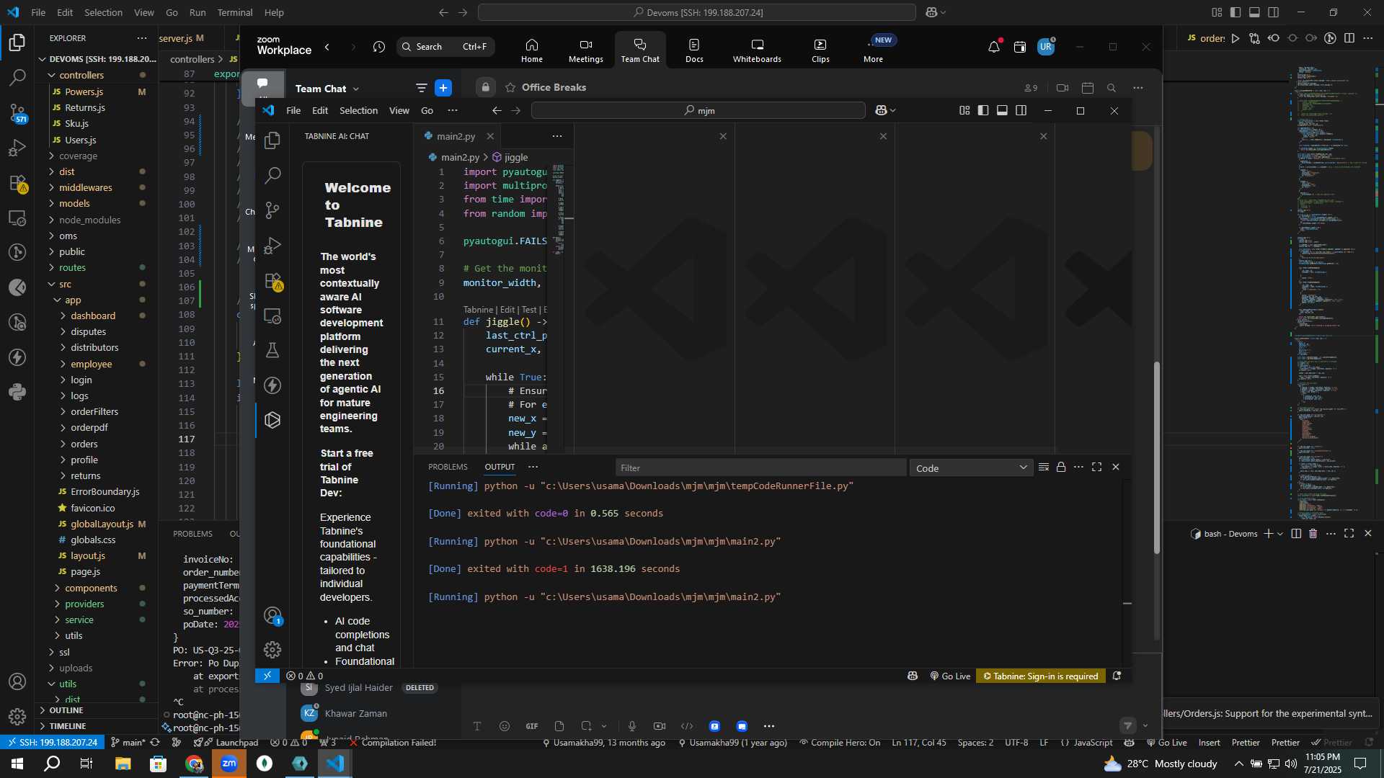This screenshot has width=1384, height=778.
Task: Open the Terminal menu in the Devoms window
Action: [235, 12]
